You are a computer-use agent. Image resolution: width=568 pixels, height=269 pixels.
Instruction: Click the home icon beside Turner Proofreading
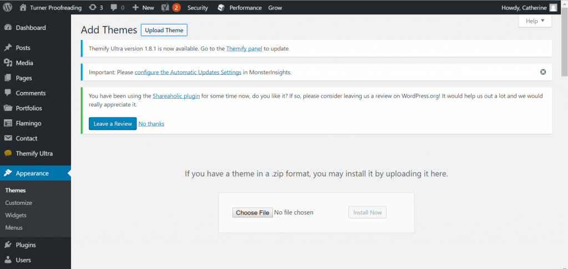pos(23,7)
